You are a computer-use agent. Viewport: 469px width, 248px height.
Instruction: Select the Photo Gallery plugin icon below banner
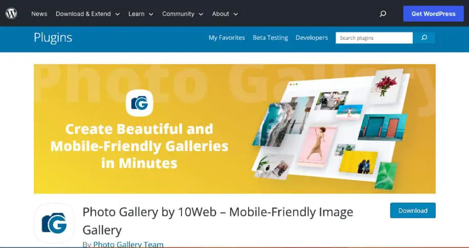[x=54, y=223]
